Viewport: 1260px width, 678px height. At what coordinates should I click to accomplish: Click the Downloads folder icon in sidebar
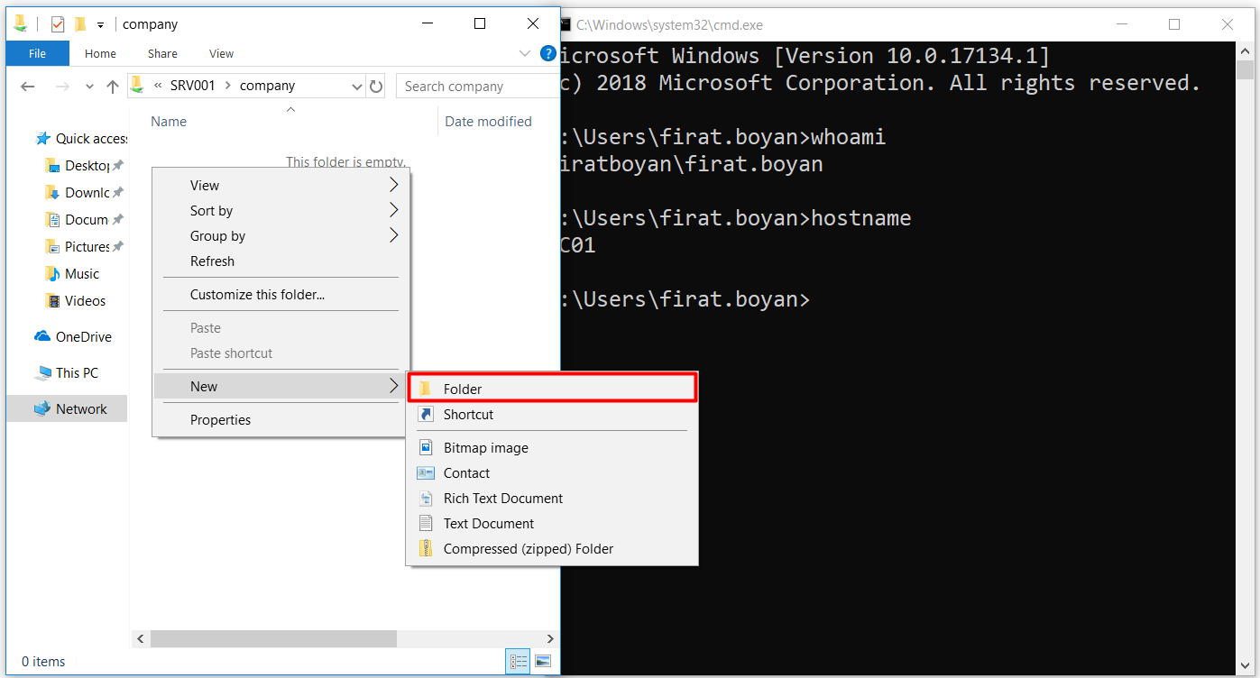[x=52, y=193]
